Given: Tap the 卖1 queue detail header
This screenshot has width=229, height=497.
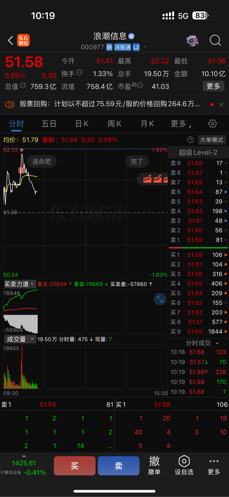Looking at the screenshot, I should 57,404.
